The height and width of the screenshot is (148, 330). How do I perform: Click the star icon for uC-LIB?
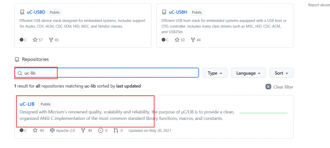pos(35,130)
